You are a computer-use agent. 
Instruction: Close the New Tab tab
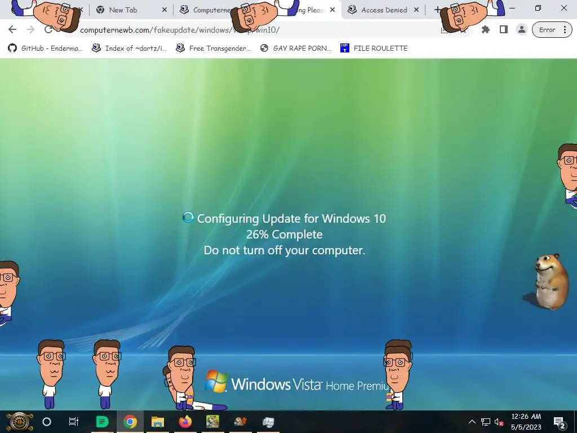pyautogui.click(x=165, y=10)
